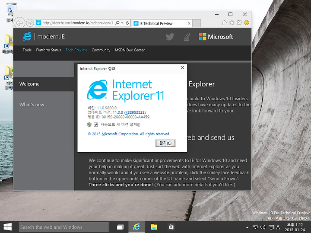
Task: Click the input language A indicator
Action: [x=278, y=227]
